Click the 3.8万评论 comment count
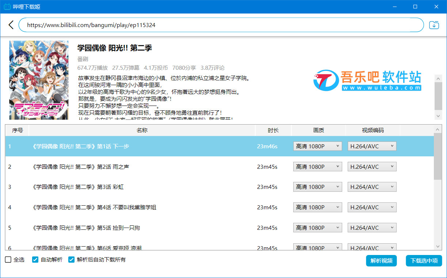The width and height of the screenshot is (447, 278). click(213, 68)
